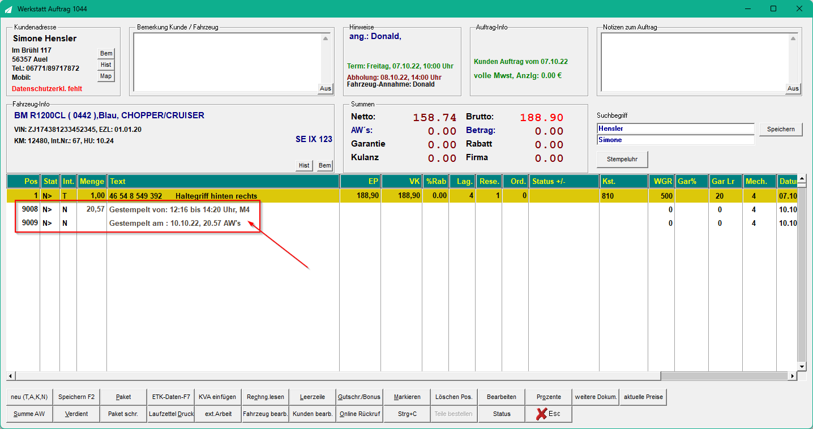Click the Markieren button
This screenshot has height=429, width=813.
(407, 397)
